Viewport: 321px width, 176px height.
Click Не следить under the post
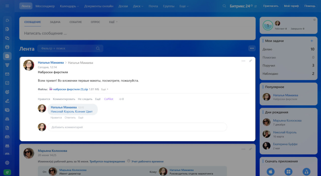85,99
